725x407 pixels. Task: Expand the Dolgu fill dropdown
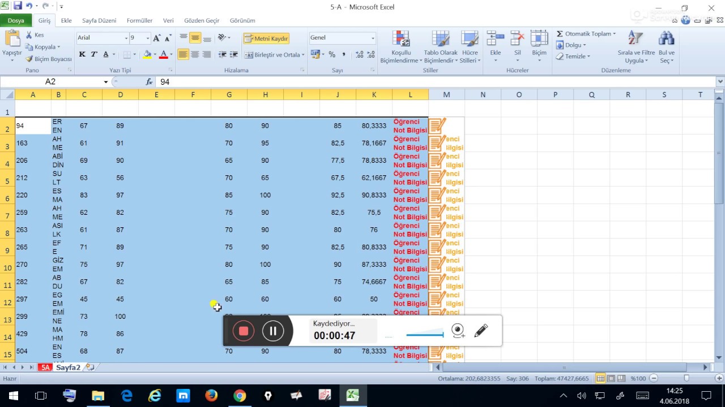pos(584,45)
